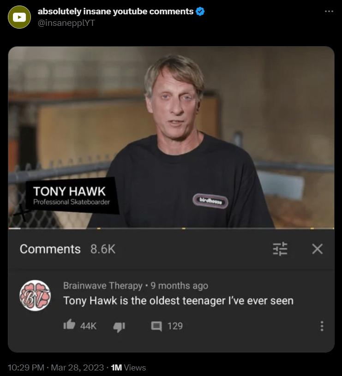The height and width of the screenshot is (376, 342).
Task: Click the 9 months ago comment timestamp
Action: (x=179, y=286)
